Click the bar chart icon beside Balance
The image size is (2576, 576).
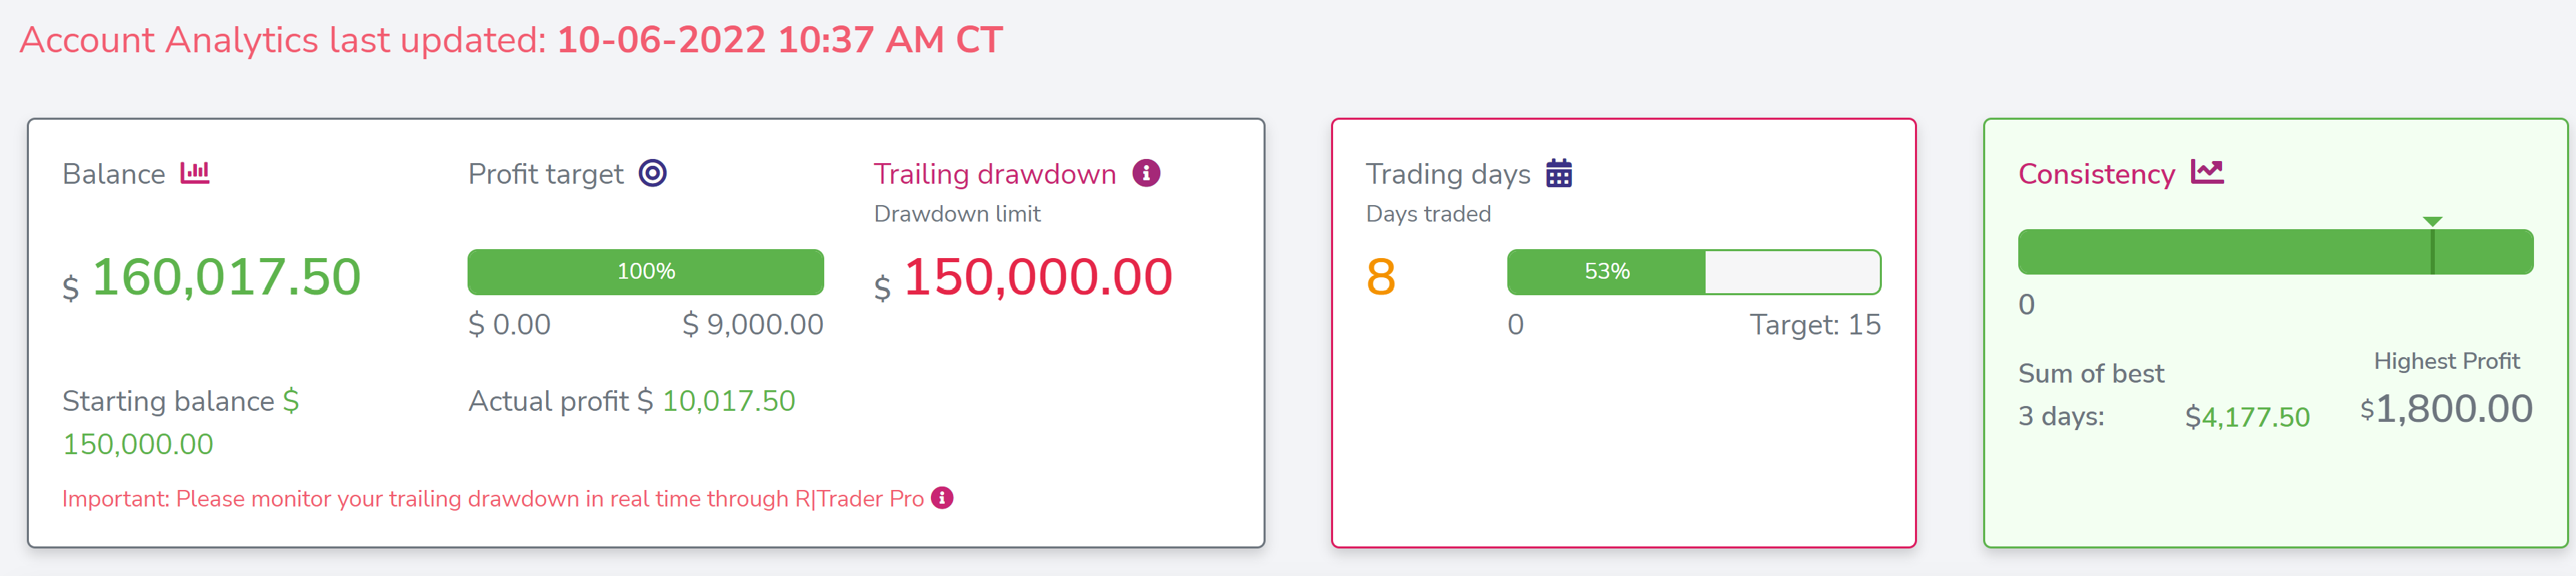click(195, 173)
